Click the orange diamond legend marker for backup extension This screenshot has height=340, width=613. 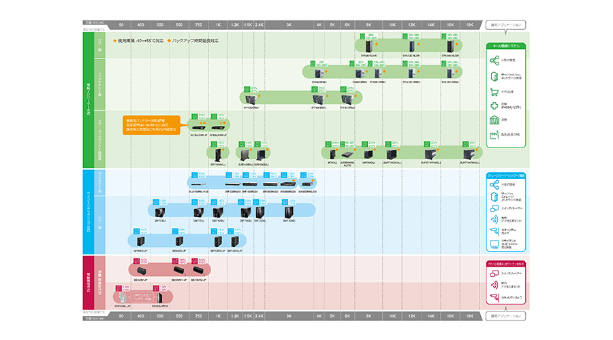tap(169, 41)
